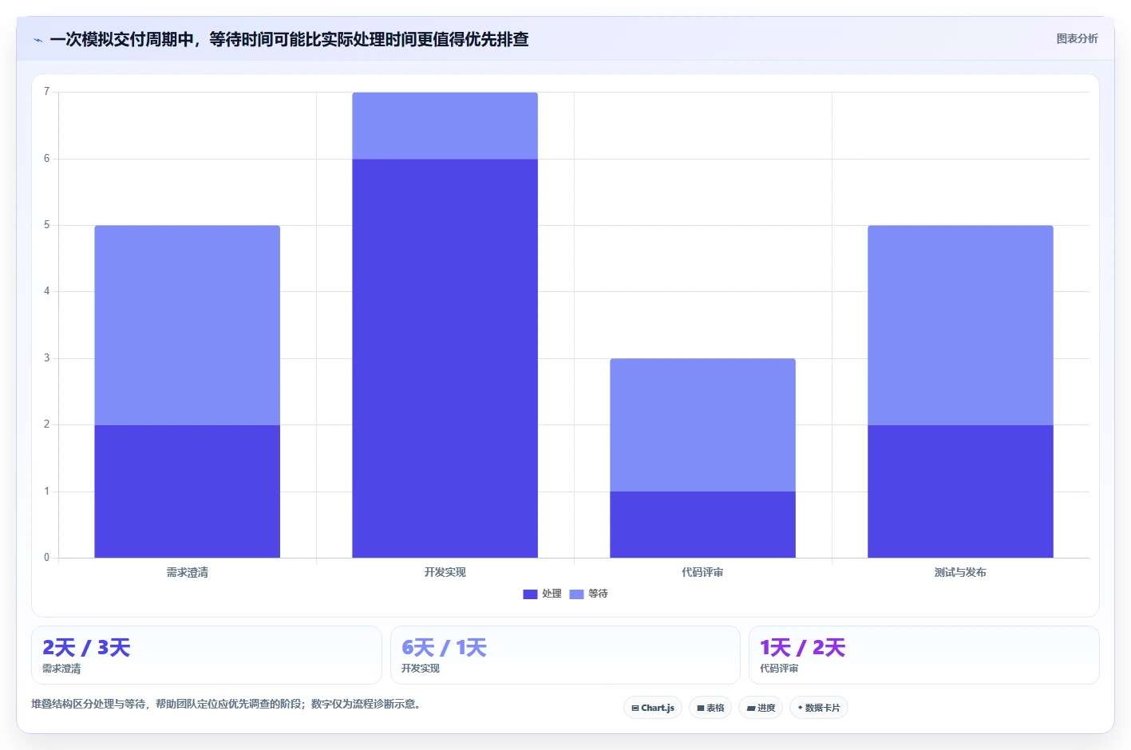Click the 代码评审 processing bar segment

tap(702, 524)
